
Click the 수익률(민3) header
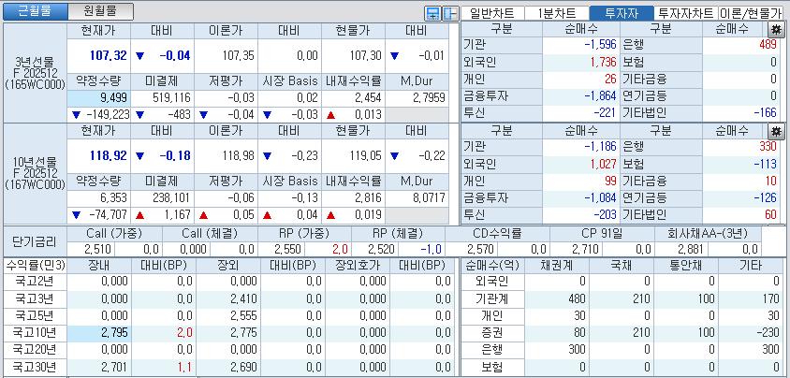point(35,265)
